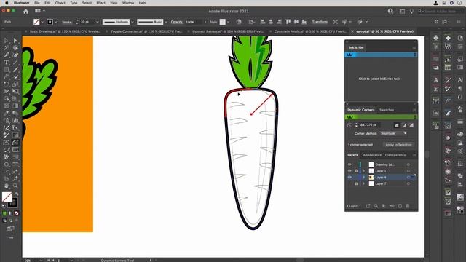The height and width of the screenshot is (262, 466).
Task: Open stroke weight dropdown arrow
Action: point(97,22)
